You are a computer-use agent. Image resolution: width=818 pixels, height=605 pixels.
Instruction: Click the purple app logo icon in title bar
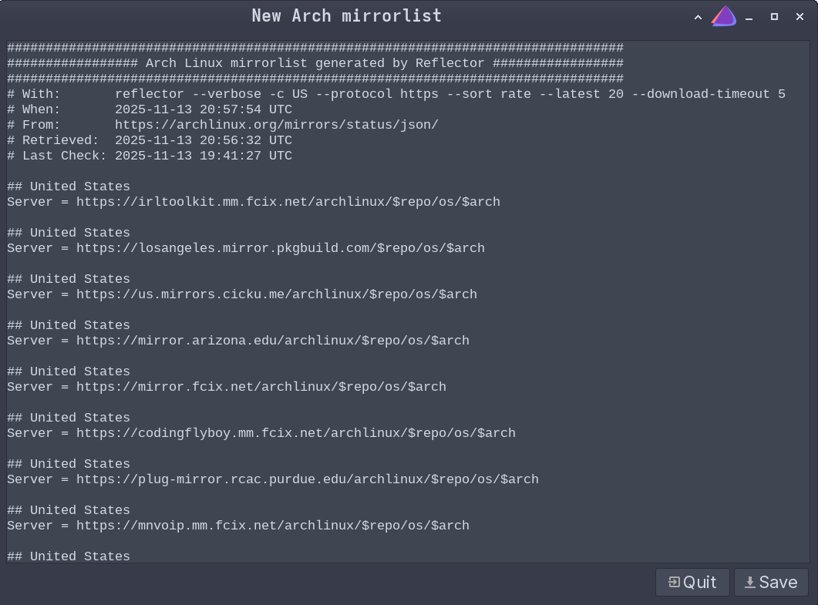point(724,16)
